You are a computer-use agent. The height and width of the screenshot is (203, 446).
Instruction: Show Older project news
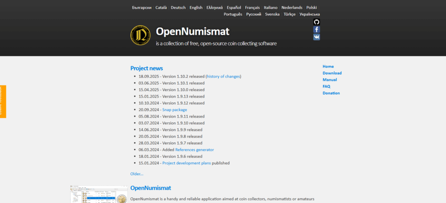(137, 174)
